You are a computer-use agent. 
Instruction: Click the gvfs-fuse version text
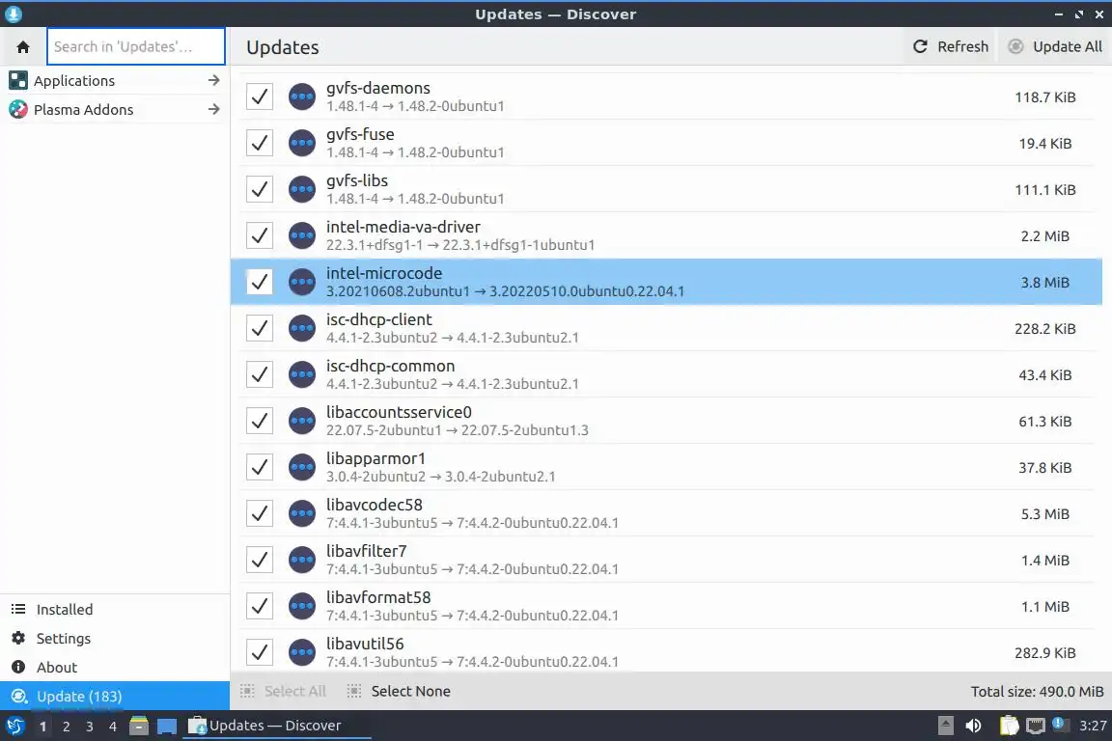(x=415, y=152)
